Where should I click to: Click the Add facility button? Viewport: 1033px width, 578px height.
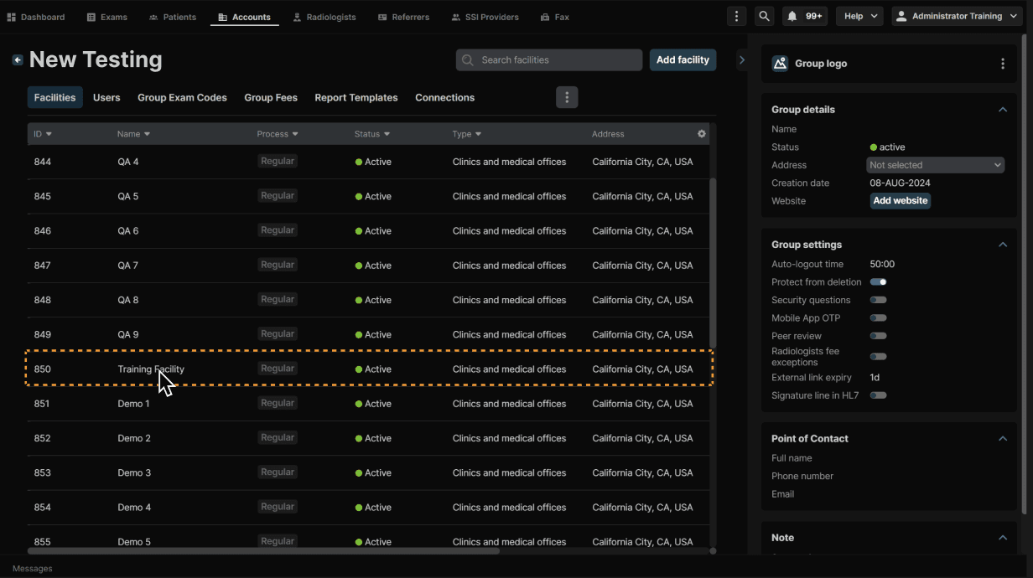(x=683, y=60)
